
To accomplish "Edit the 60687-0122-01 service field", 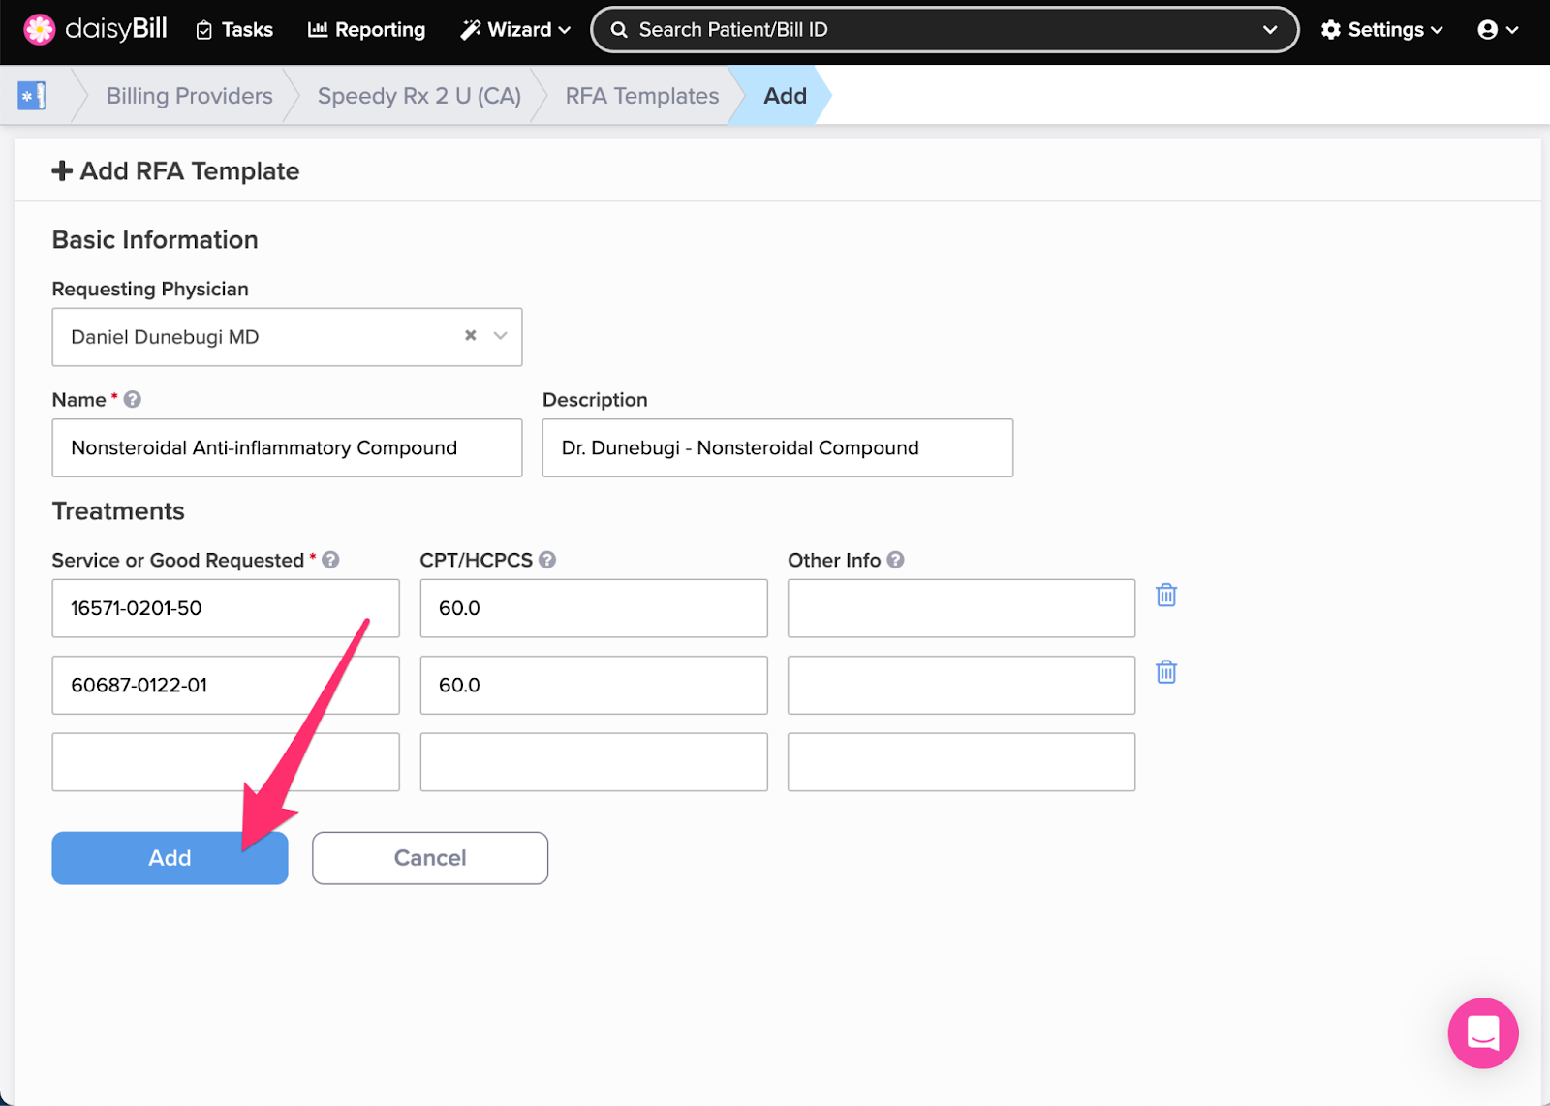I will coord(226,685).
